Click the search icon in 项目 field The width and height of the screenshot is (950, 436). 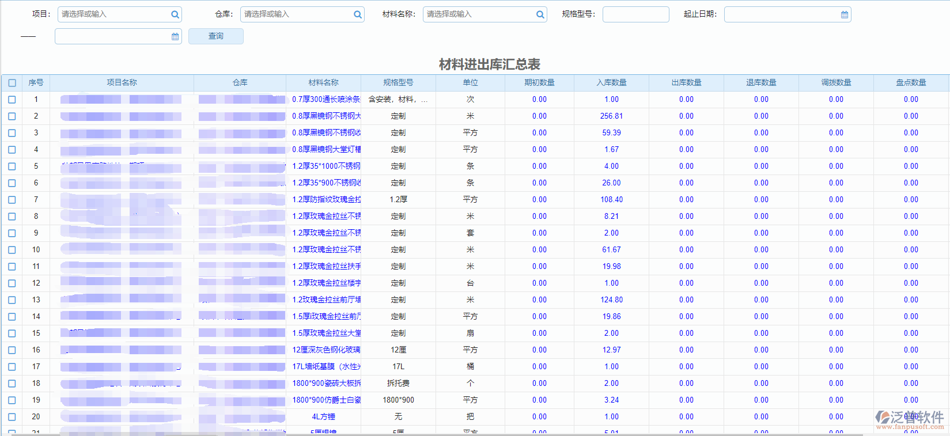tap(175, 14)
